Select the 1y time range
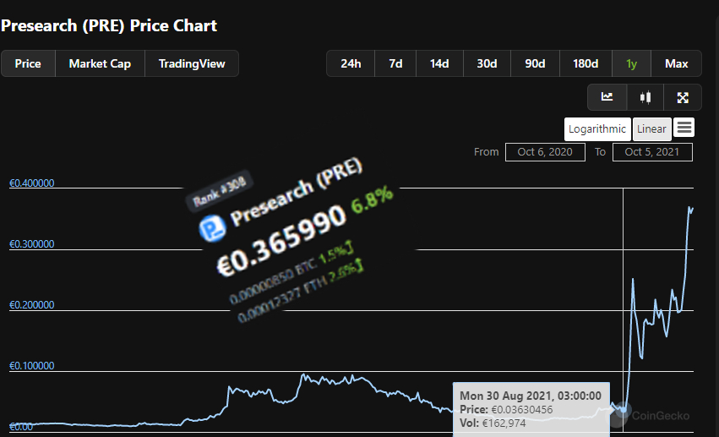Viewport: 719px width, 437px height. coord(631,64)
